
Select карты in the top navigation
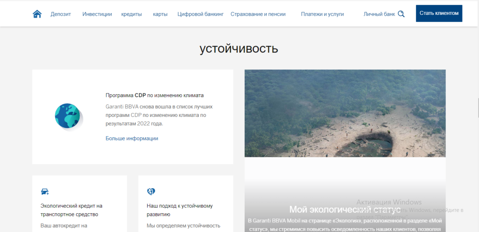160,14
